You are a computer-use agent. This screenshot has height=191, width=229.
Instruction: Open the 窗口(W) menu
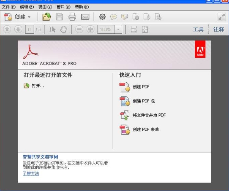click(63, 7)
